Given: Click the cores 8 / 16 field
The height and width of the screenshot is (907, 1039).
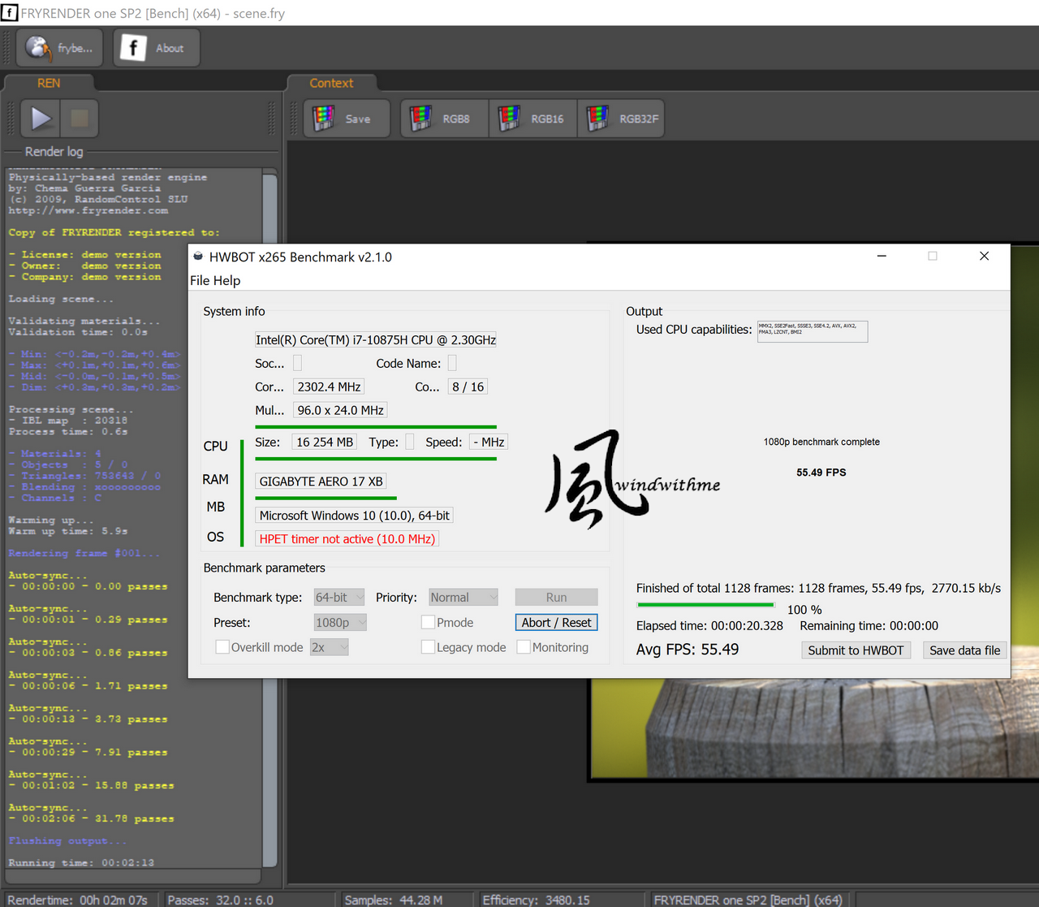Looking at the screenshot, I should click(x=468, y=387).
